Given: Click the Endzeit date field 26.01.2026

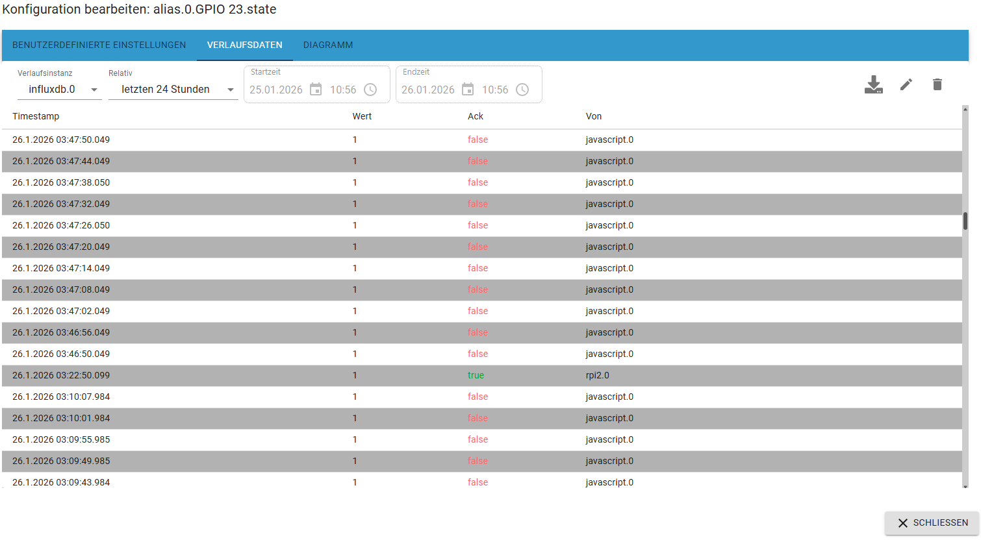Looking at the screenshot, I should (428, 90).
